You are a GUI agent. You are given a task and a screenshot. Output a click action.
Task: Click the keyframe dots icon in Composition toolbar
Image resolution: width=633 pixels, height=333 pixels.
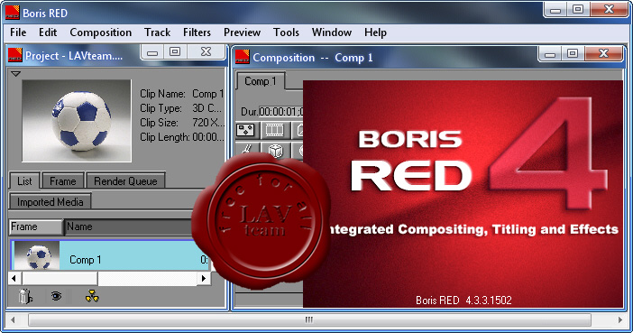[x=246, y=130]
